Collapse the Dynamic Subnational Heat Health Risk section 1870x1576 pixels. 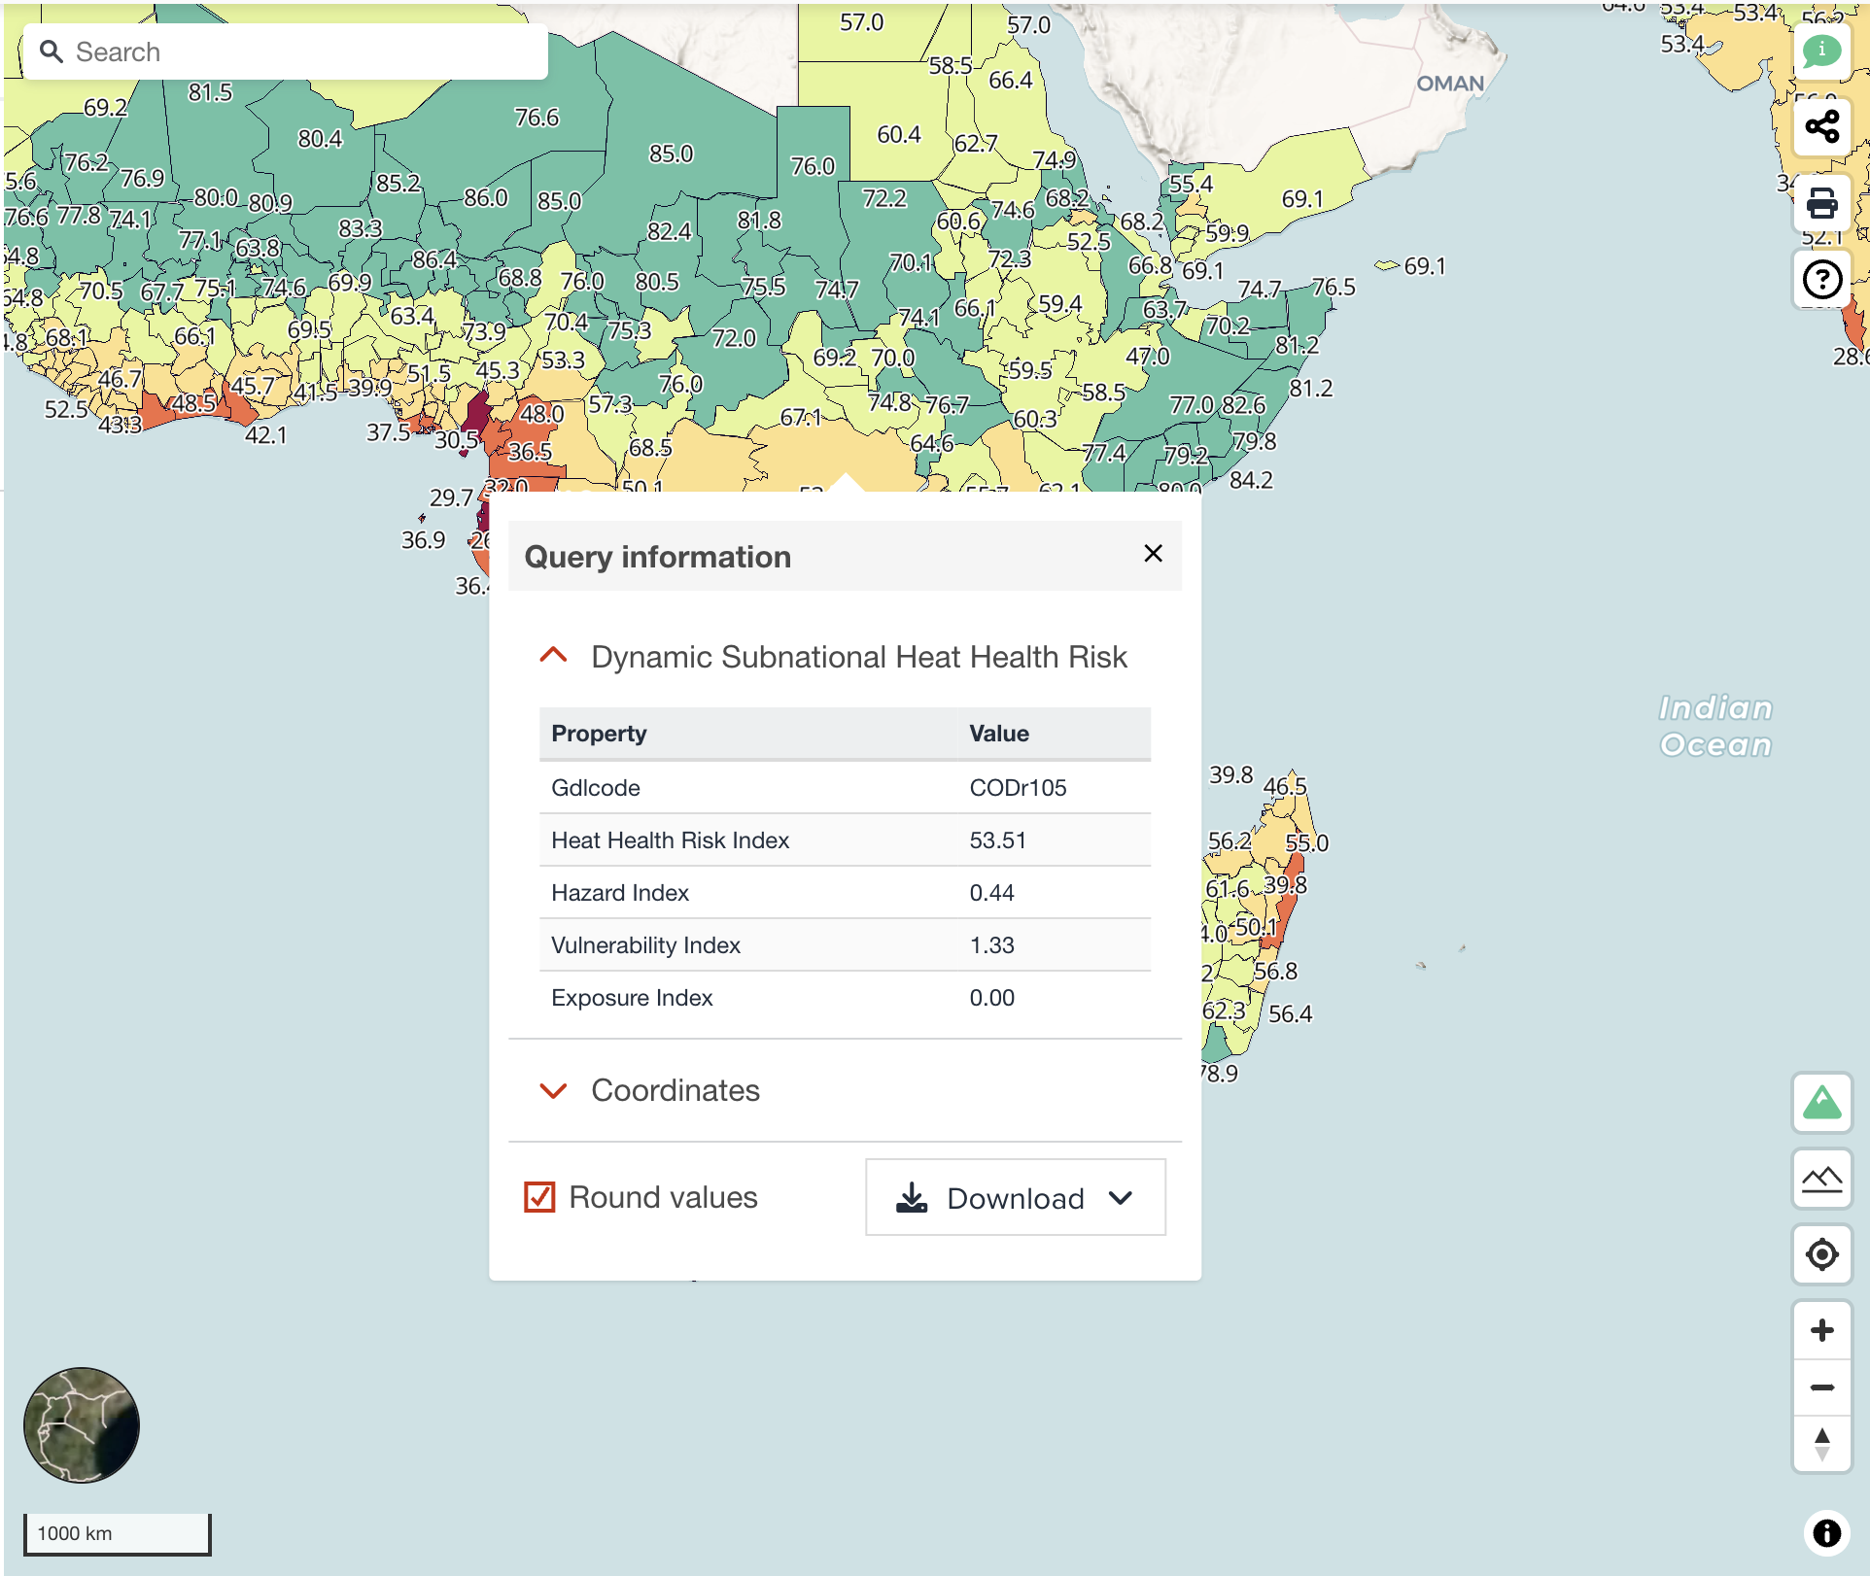click(554, 656)
